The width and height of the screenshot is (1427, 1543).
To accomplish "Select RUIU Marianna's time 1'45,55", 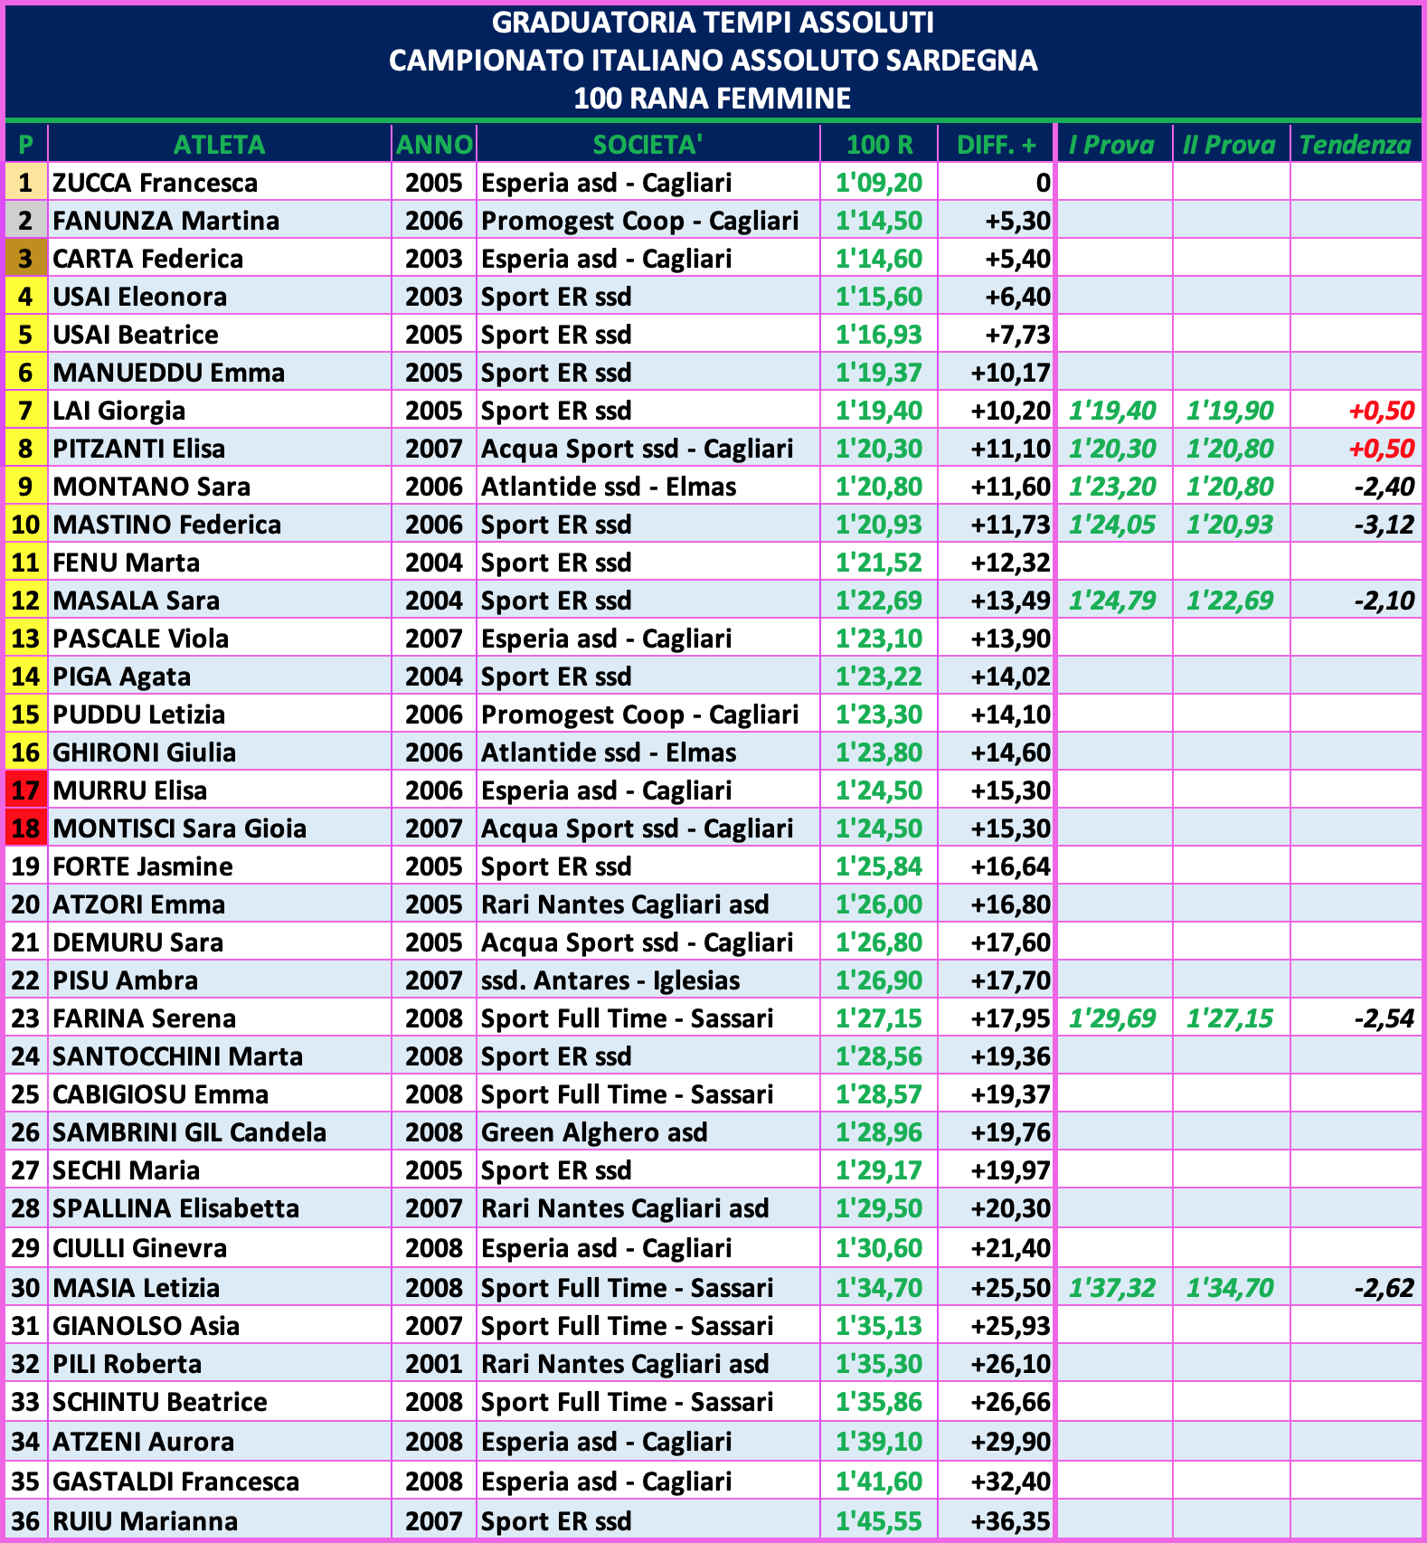I will tap(879, 1521).
